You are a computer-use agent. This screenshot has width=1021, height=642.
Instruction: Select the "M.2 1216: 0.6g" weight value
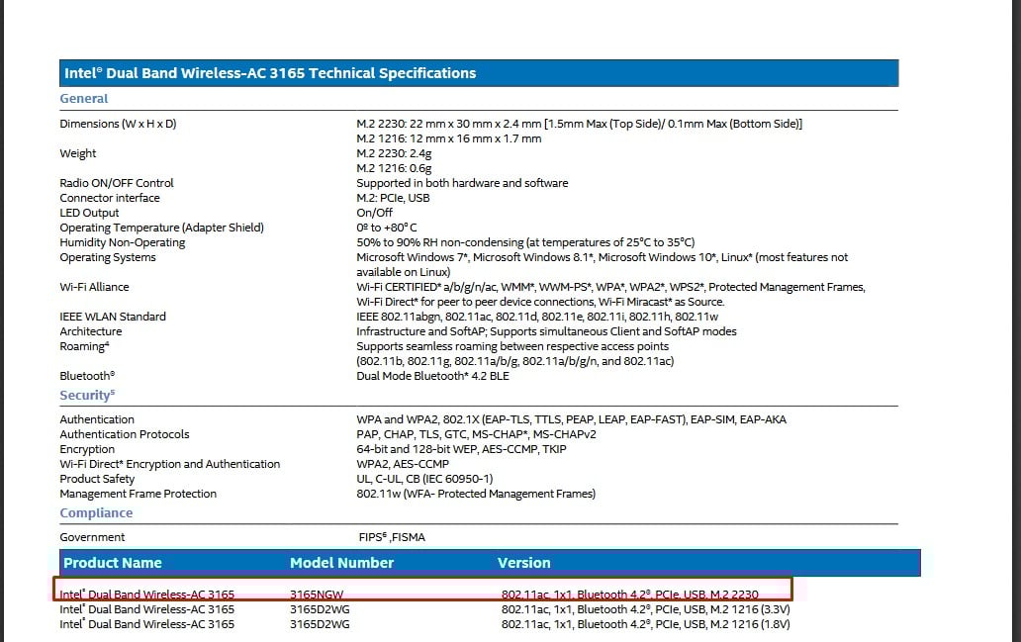click(x=394, y=168)
